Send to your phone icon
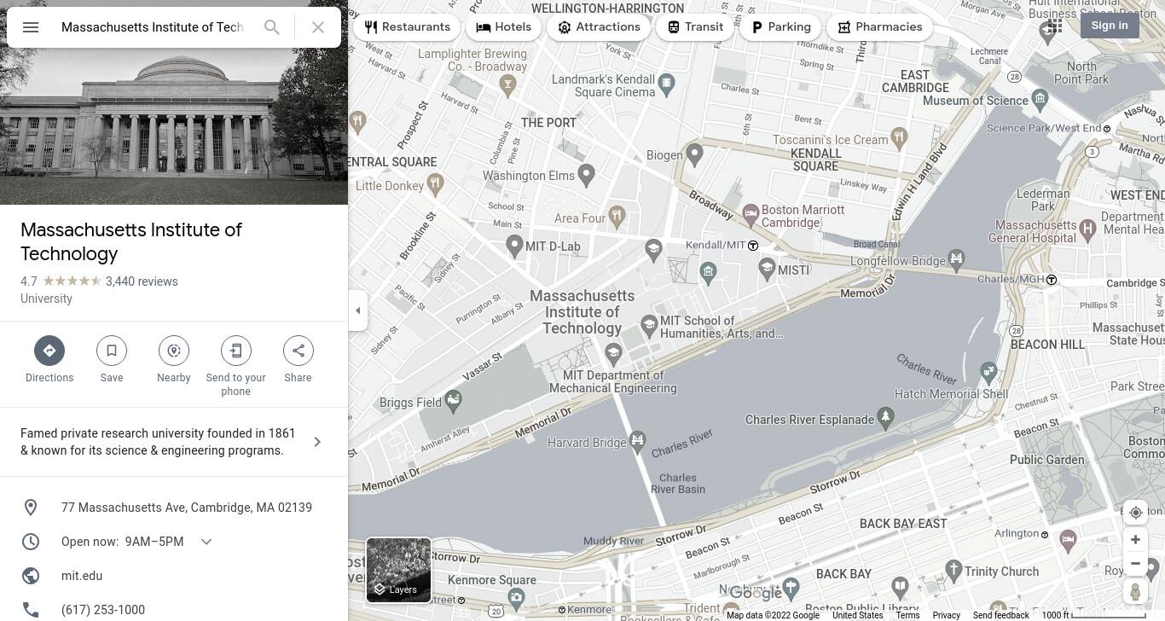Screen dimensions: 1165x621 pyautogui.click(x=236, y=351)
